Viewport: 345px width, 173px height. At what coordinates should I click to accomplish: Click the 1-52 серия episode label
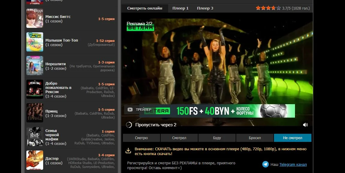click(105, 41)
